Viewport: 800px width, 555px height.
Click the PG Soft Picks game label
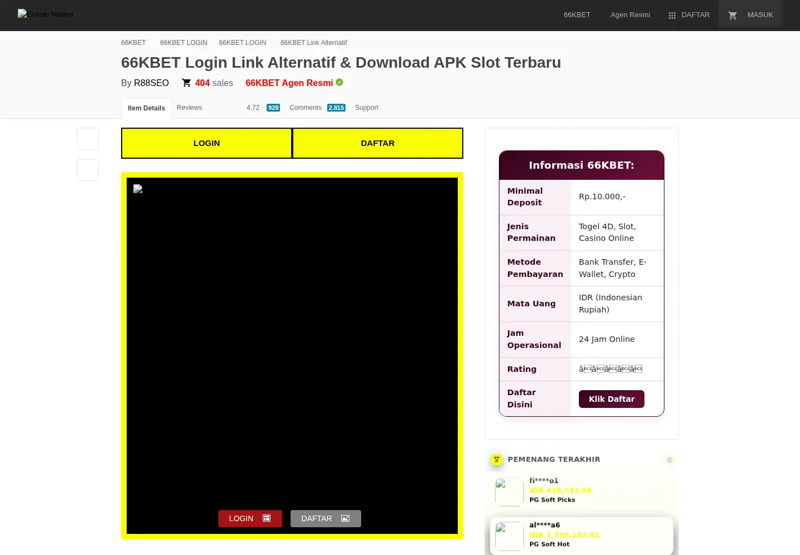coord(552,500)
